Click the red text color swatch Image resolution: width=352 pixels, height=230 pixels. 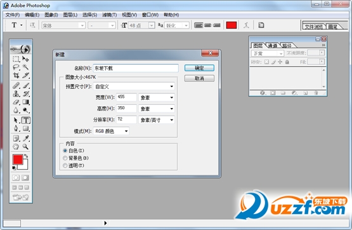click(231, 25)
